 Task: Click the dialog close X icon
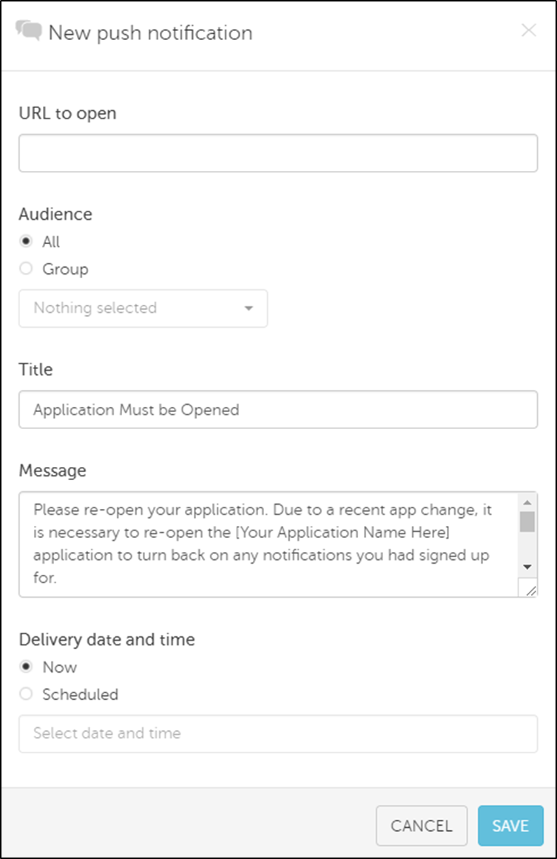click(529, 31)
